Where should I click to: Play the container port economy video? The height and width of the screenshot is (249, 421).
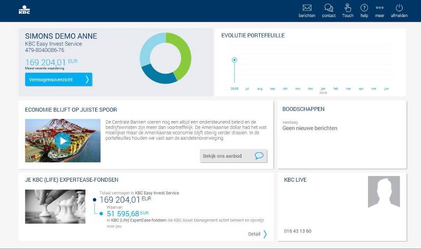[63, 141]
